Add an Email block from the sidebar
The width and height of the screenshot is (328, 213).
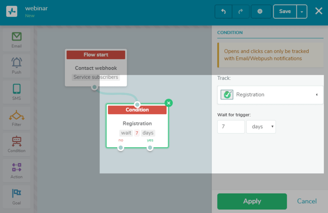point(16,40)
